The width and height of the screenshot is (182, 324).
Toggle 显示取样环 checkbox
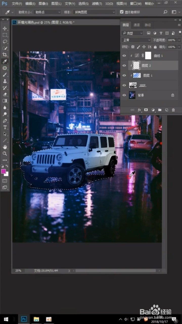coord(122,12)
